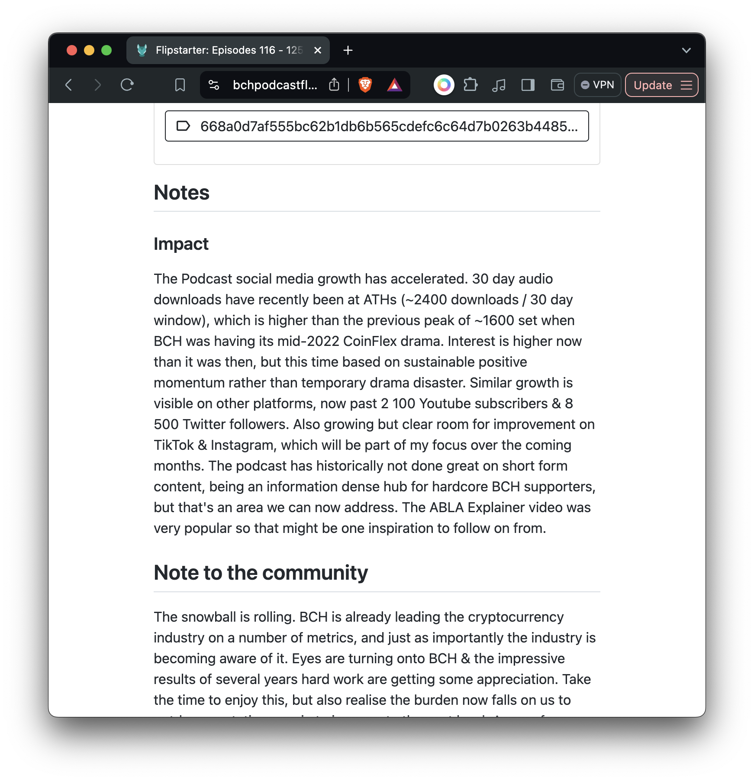Click the Update button

tap(653, 85)
